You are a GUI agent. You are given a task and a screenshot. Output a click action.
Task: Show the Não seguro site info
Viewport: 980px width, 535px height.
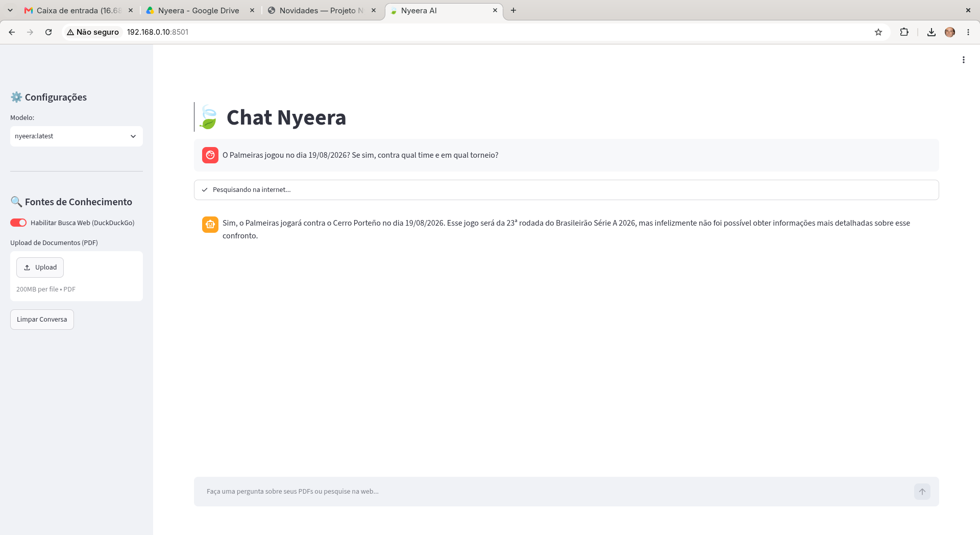[93, 32]
